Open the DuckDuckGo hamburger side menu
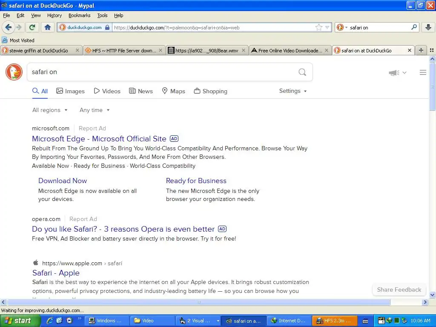The width and height of the screenshot is (436, 327). pyautogui.click(x=423, y=72)
